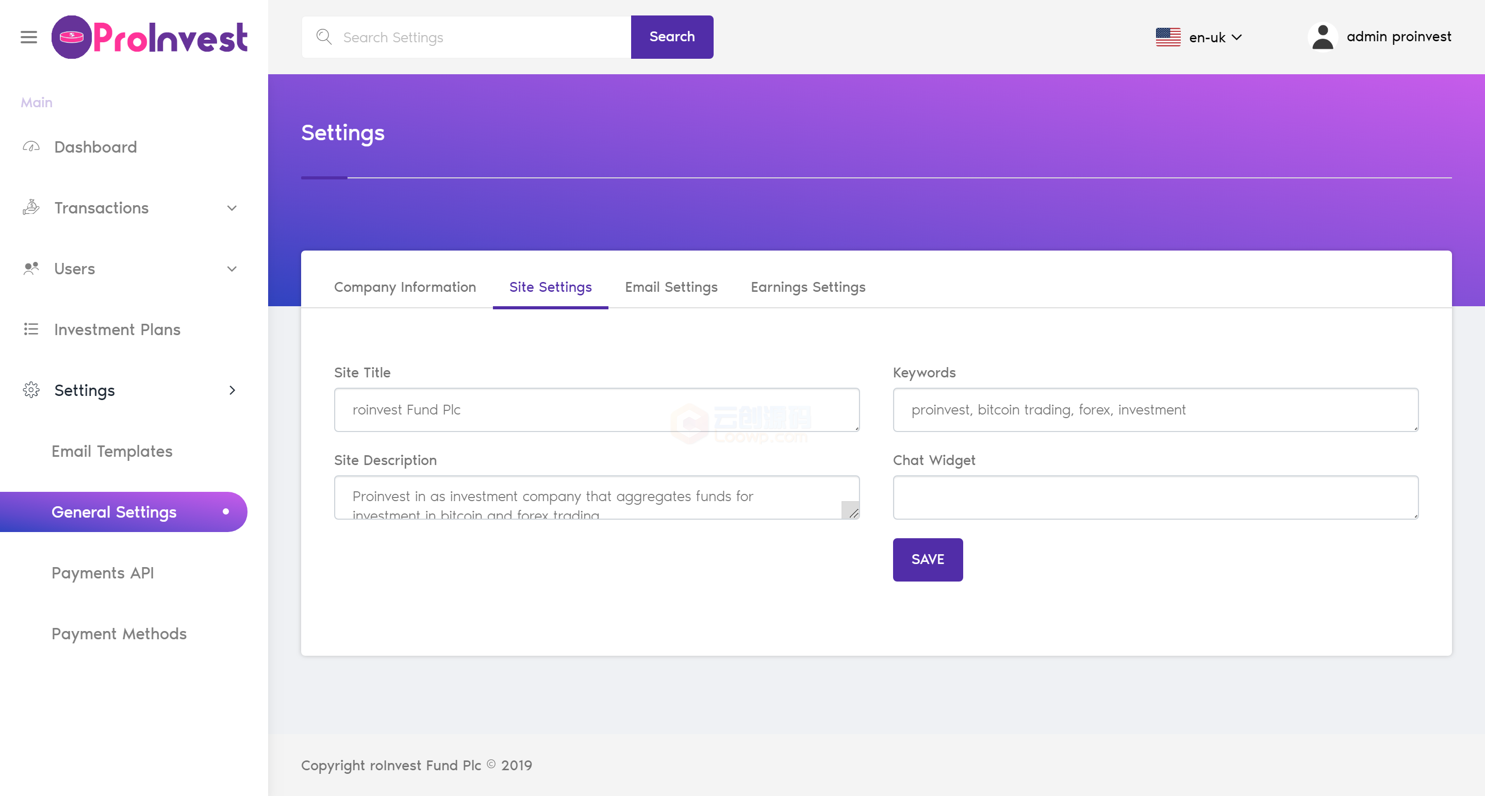Expand the Users submenu chevron
The height and width of the screenshot is (796, 1485).
click(x=232, y=269)
